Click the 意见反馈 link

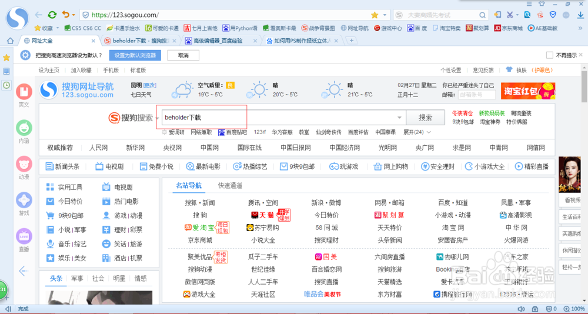pos(483,70)
